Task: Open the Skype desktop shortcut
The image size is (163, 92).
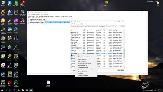Action: [x=10, y=3]
